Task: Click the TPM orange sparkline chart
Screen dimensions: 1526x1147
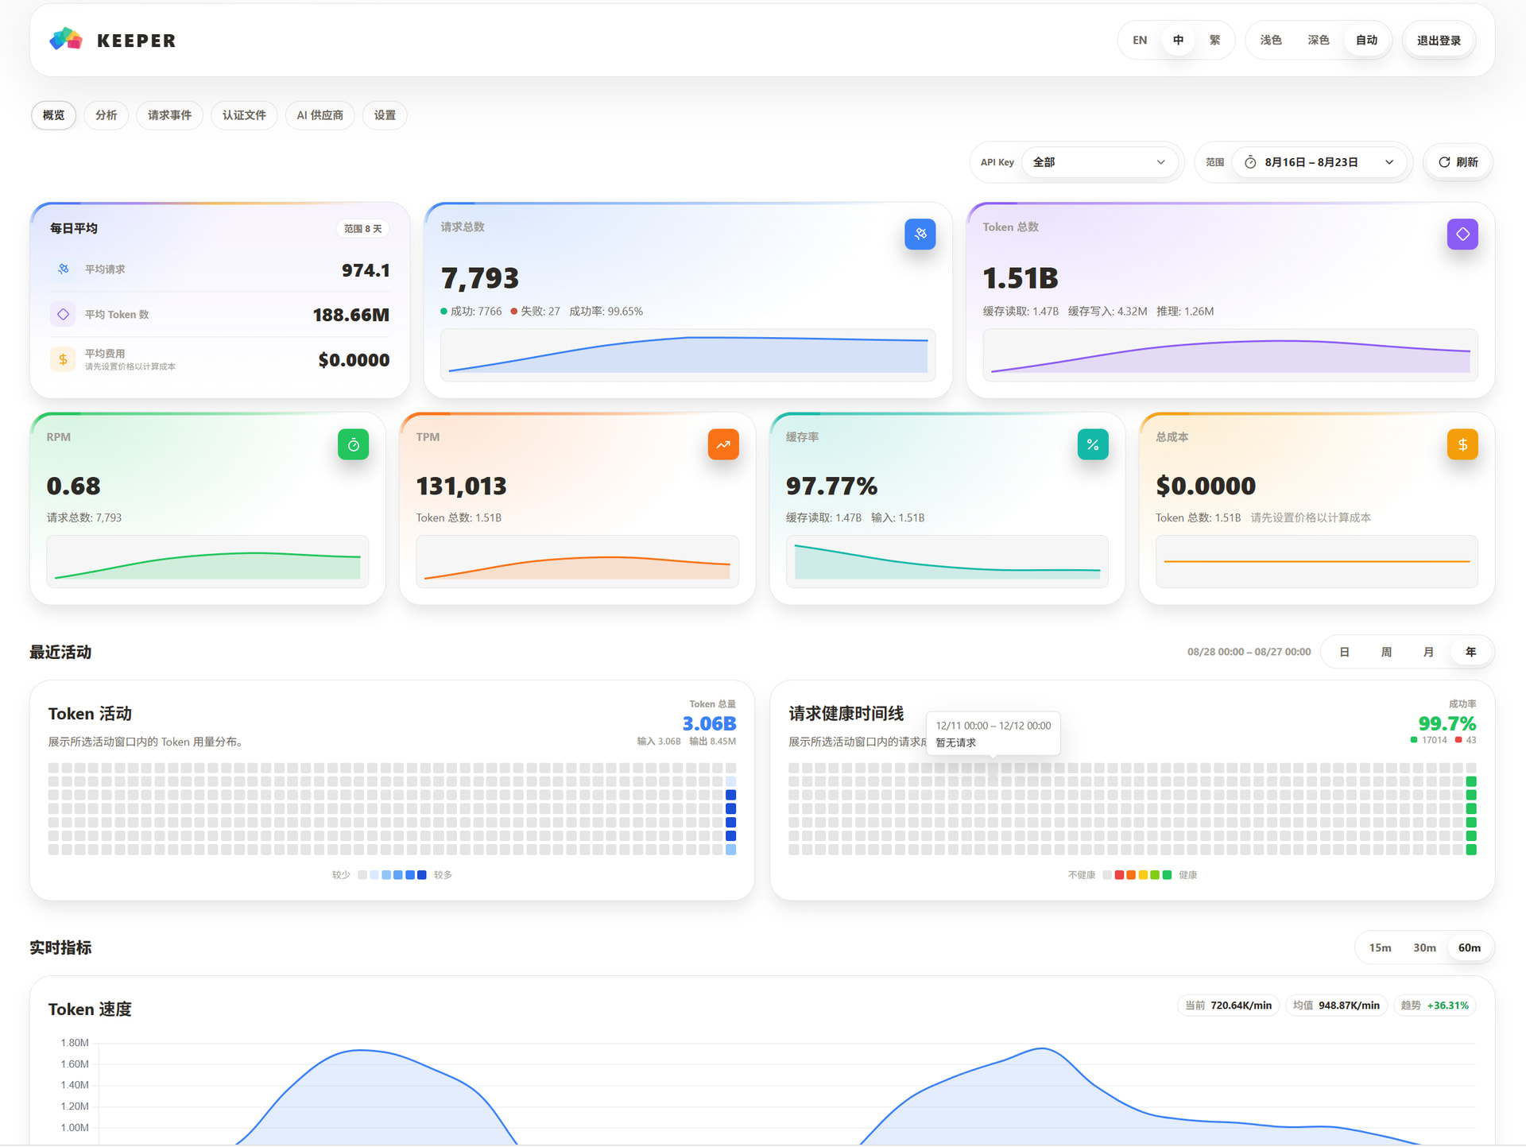Action: 577,562
